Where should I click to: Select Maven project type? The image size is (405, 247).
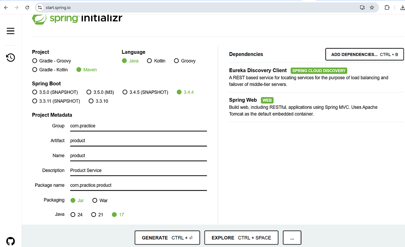pos(87,70)
